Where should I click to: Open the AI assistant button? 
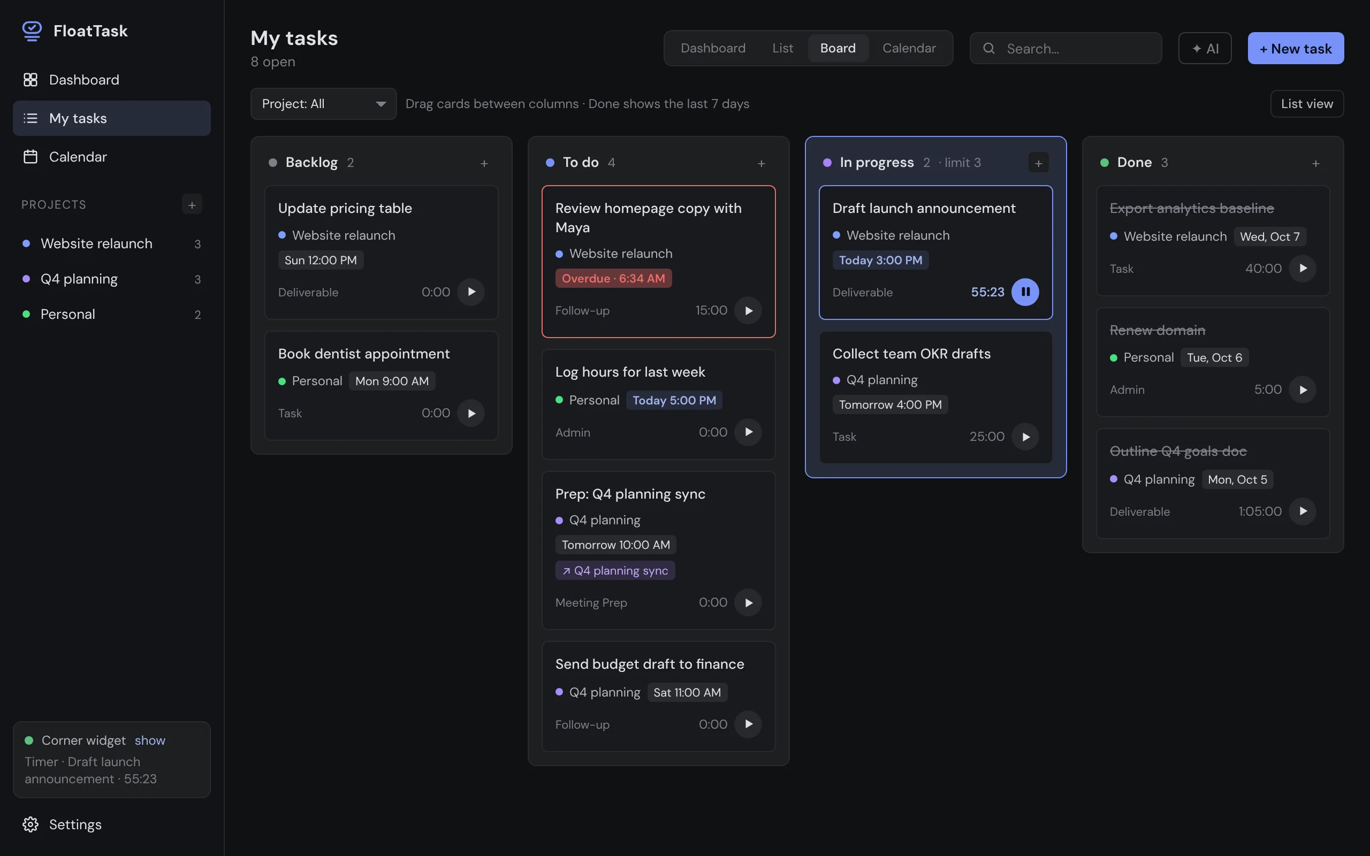pos(1205,48)
